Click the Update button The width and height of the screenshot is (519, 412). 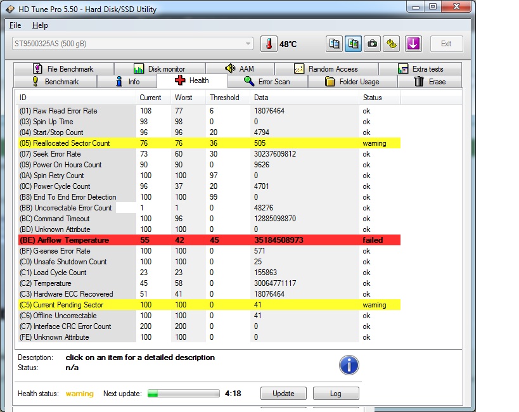coord(283,394)
